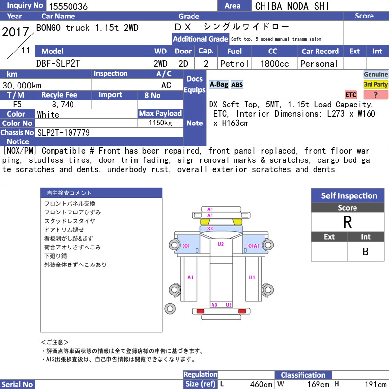Click max payload value 1150kg
The width and height of the screenshot is (389, 389).
pos(160,123)
